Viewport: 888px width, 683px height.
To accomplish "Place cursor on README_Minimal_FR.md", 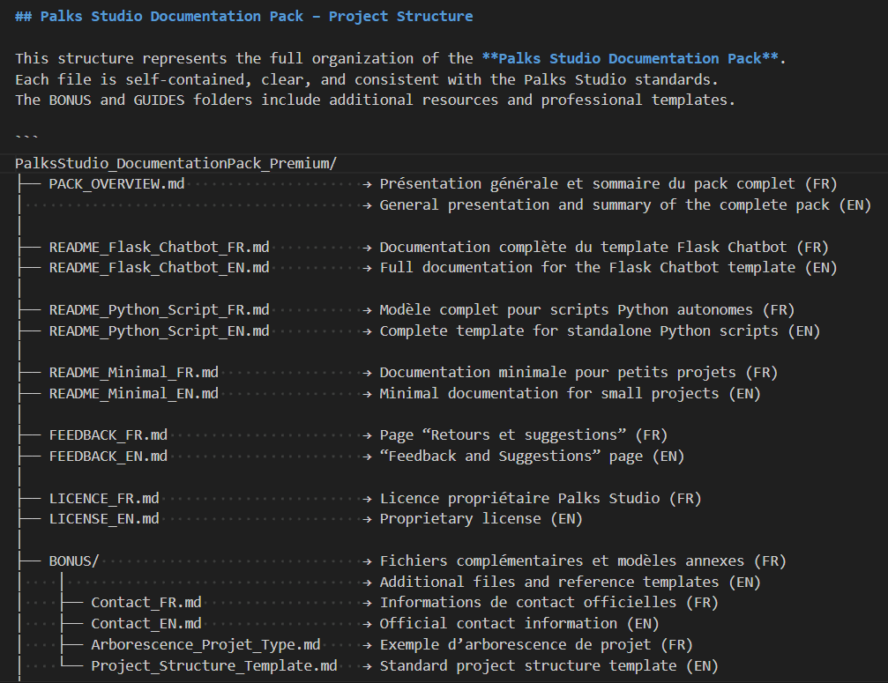I will [x=133, y=373].
